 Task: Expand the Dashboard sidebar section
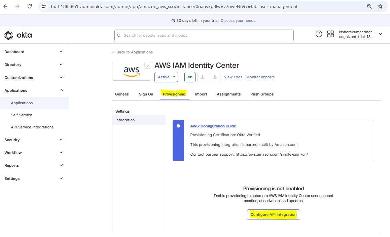[x=61, y=52]
